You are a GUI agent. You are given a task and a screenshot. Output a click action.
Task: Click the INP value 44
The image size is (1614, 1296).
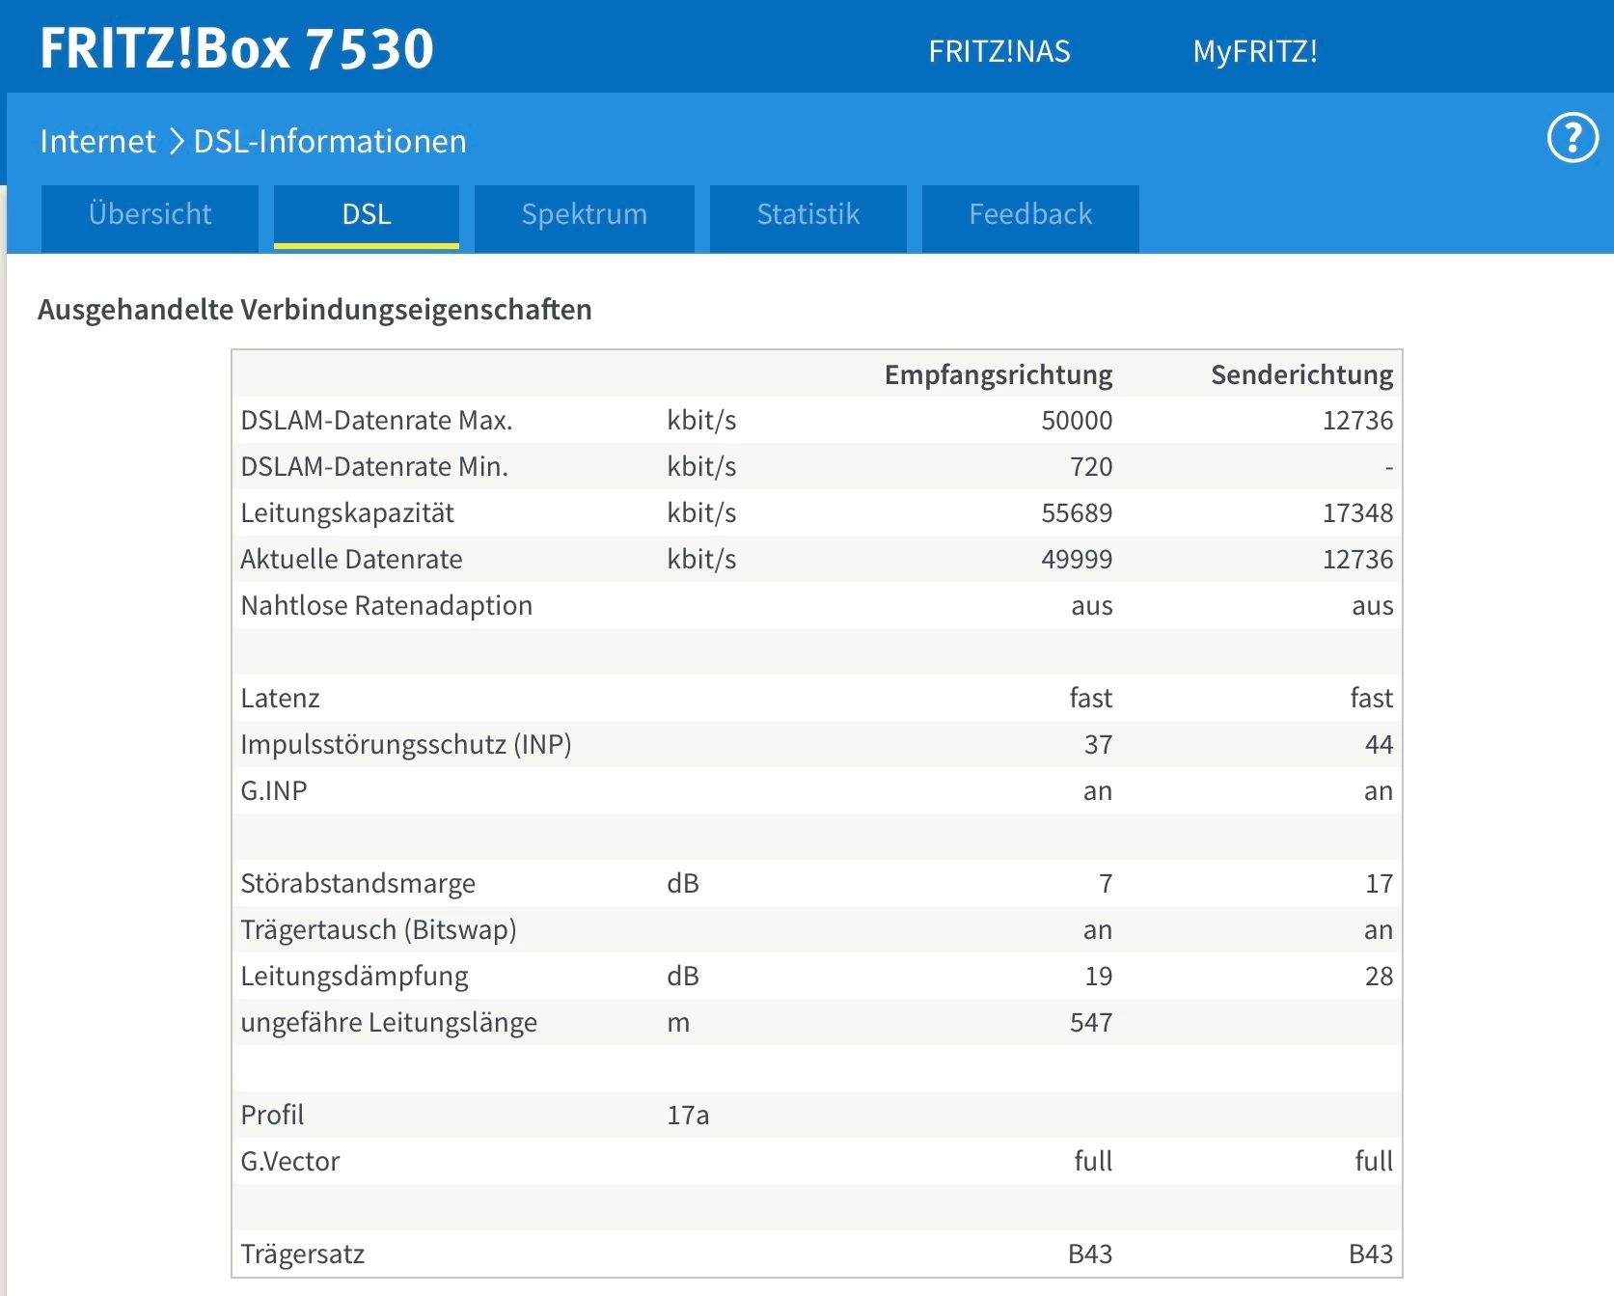pyautogui.click(x=1379, y=745)
